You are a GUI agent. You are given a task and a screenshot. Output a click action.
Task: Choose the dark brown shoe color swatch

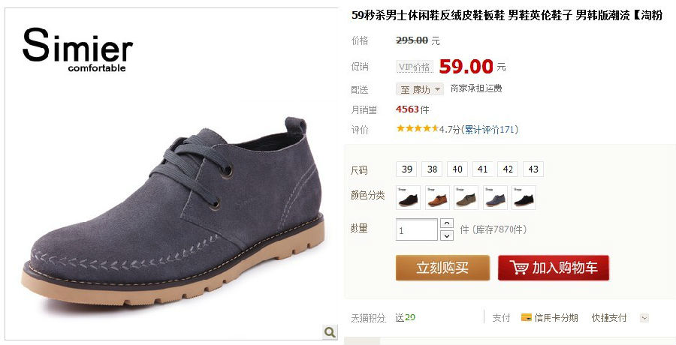tap(409, 198)
